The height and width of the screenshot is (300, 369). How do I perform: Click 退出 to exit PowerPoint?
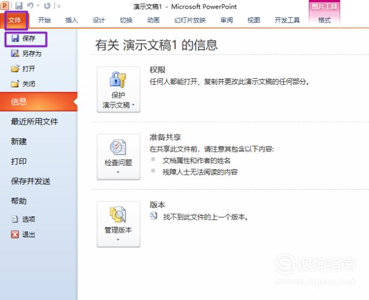tap(23, 234)
